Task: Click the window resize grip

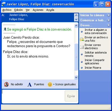Action: (x=109, y=108)
